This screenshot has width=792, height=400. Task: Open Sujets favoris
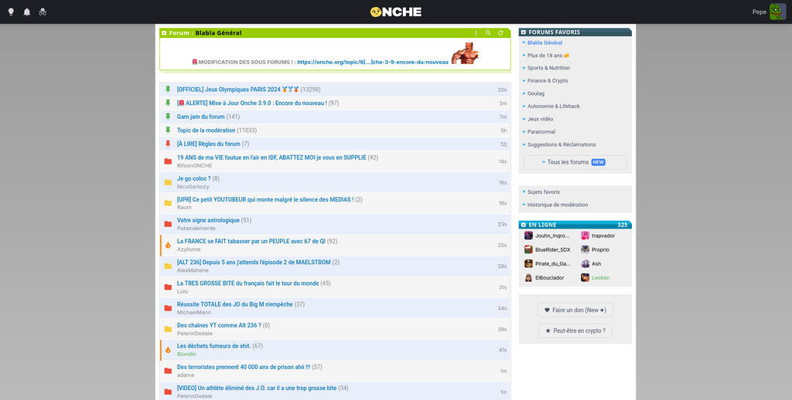544,192
